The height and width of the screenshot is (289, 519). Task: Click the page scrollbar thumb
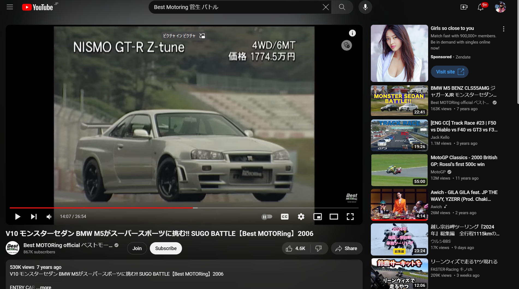pyautogui.click(x=518, y=52)
